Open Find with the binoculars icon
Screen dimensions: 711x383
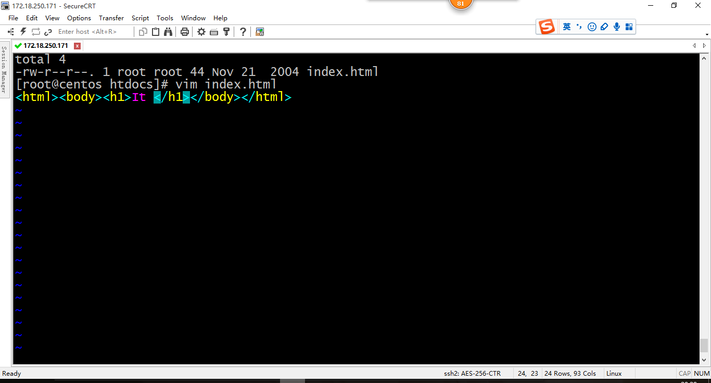pyautogui.click(x=168, y=32)
